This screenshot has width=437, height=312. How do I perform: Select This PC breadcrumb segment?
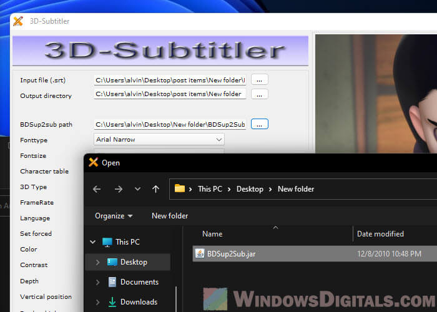(210, 189)
